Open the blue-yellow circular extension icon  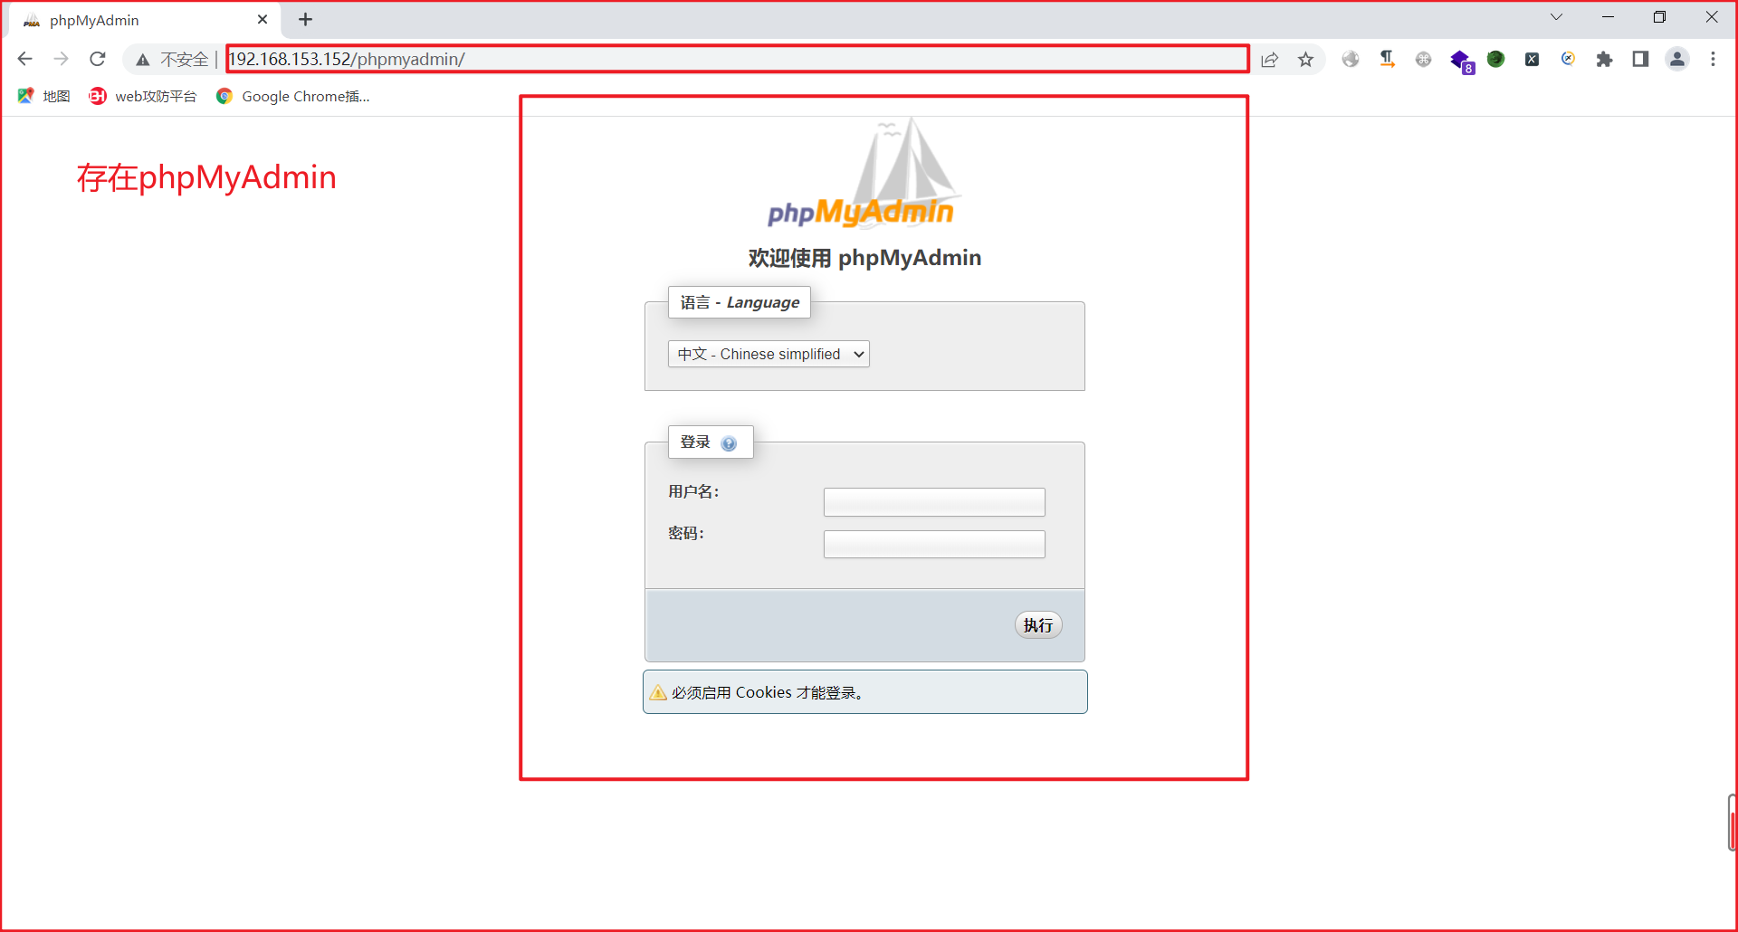(x=1568, y=59)
